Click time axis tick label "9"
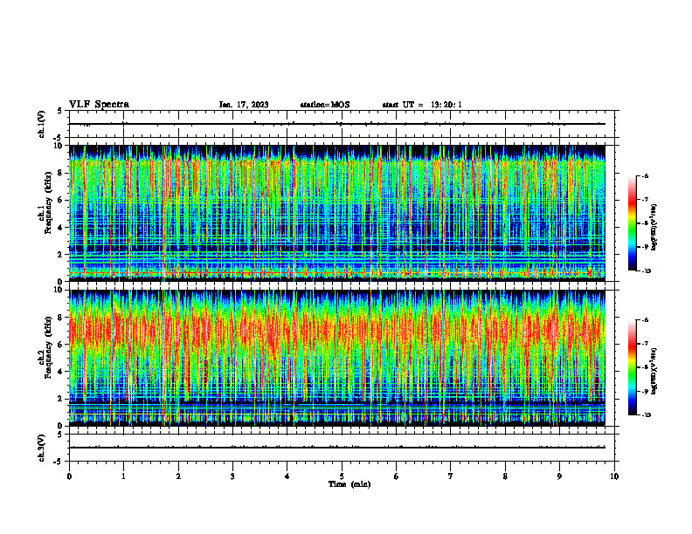 559,476
